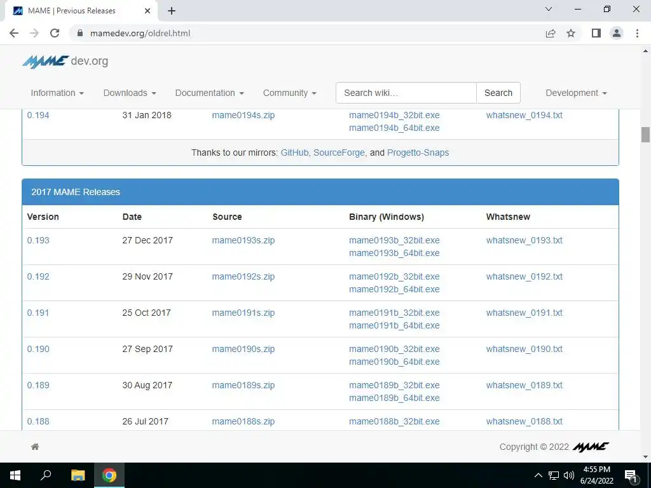The width and height of the screenshot is (651, 488).
Task: Click the taskbar clock and date
Action: [596, 475]
